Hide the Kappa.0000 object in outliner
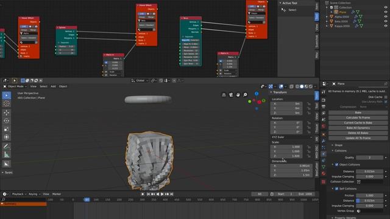The image size is (390, 219). point(386,26)
